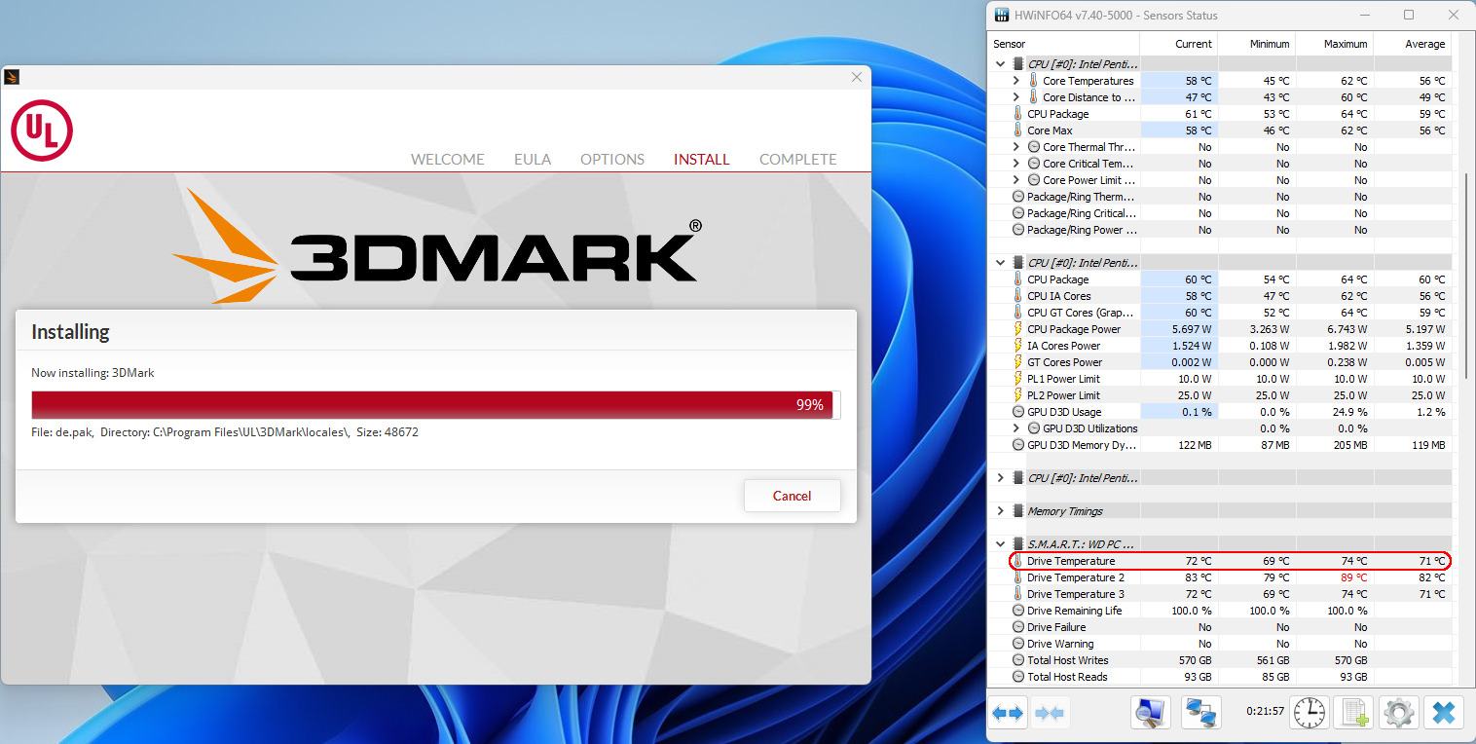
Task: Close the 3DMark installer window
Action: (857, 77)
